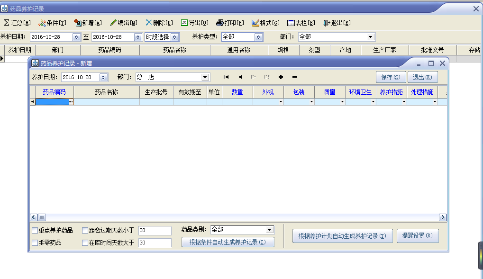Click the 批准文号 column header
Viewport: 483px width, 279px height.
coord(432,50)
